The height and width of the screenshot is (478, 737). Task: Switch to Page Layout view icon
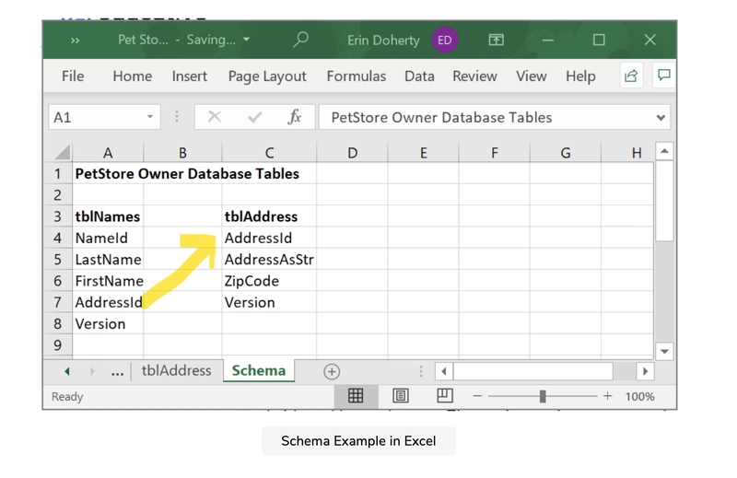pos(401,396)
